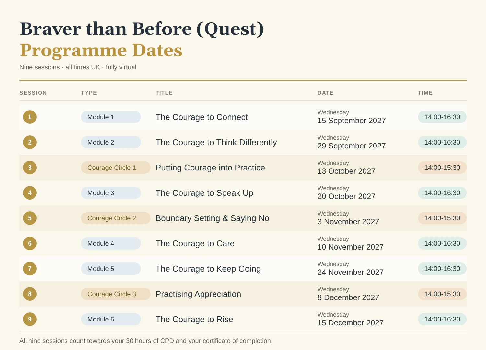Click title 'The Courage to Think Differently'
Screen dimensions: 486x350
(x=216, y=142)
